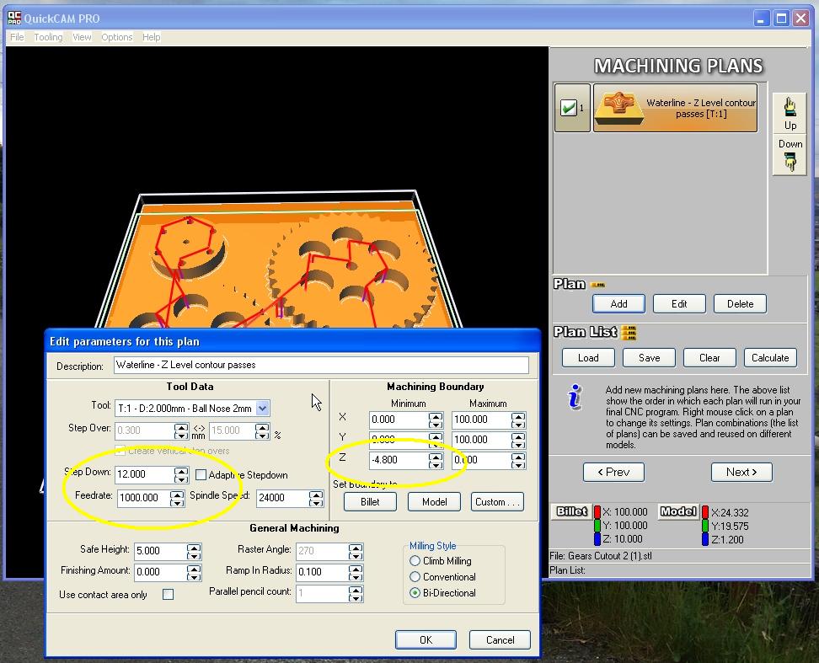This screenshot has height=663, width=819.
Task: Click the Edit parameters dialog title bar
Action: coord(292,341)
